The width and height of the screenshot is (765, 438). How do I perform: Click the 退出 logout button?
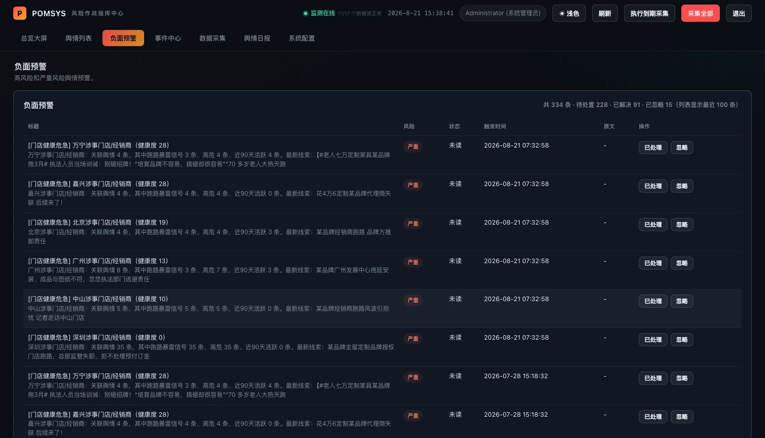click(x=739, y=13)
